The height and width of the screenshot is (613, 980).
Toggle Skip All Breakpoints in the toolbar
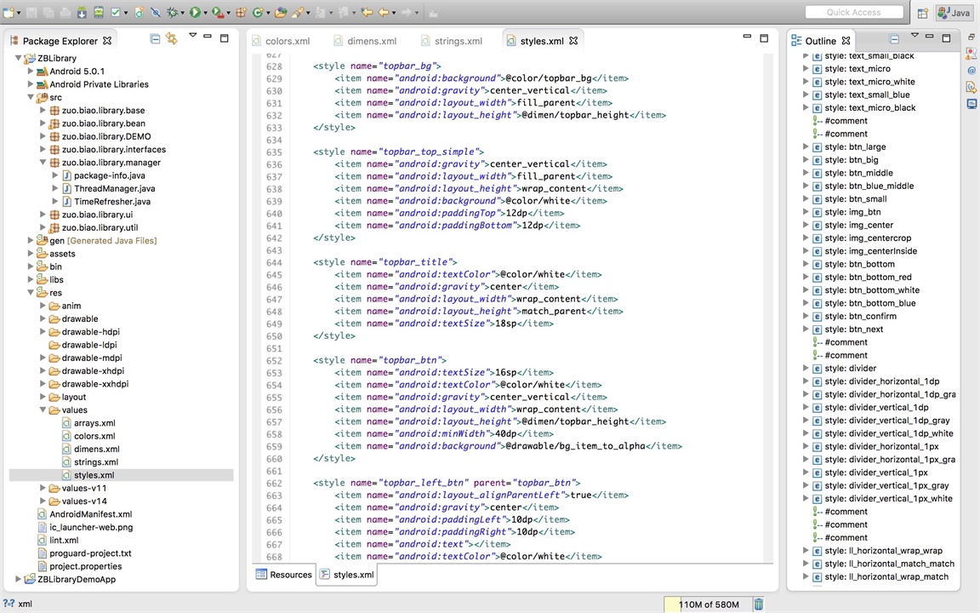pyautogui.click(x=155, y=13)
